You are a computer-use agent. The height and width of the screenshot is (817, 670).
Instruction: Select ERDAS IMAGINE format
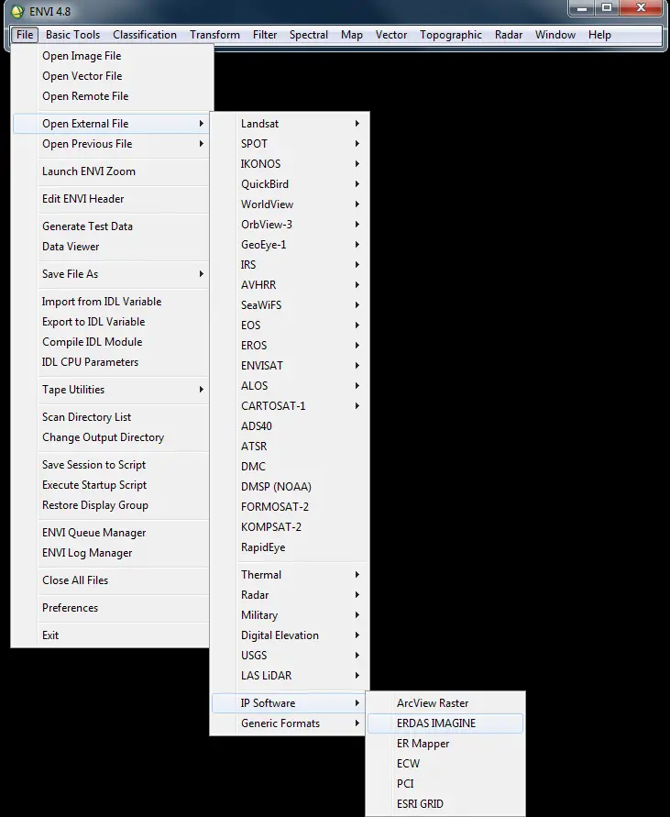[x=445, y=723]
